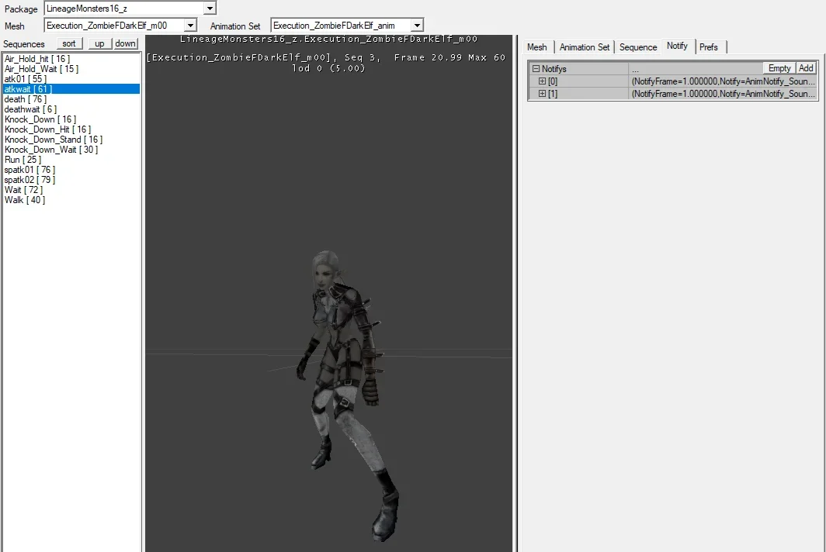Viewport: 826px width, 552px height.
Task: Switch to the Animation Set tab
Action: (x=585, y=47)
